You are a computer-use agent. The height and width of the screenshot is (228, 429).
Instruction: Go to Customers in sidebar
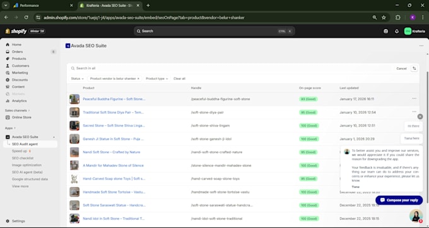pyautogui.click(x=20, y=66)
